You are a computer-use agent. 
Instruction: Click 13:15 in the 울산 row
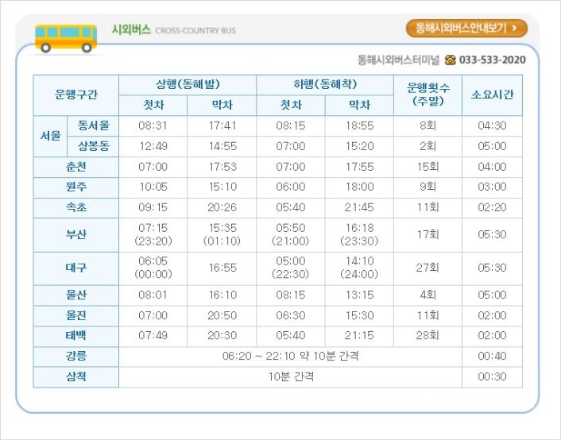pos(359,295)
